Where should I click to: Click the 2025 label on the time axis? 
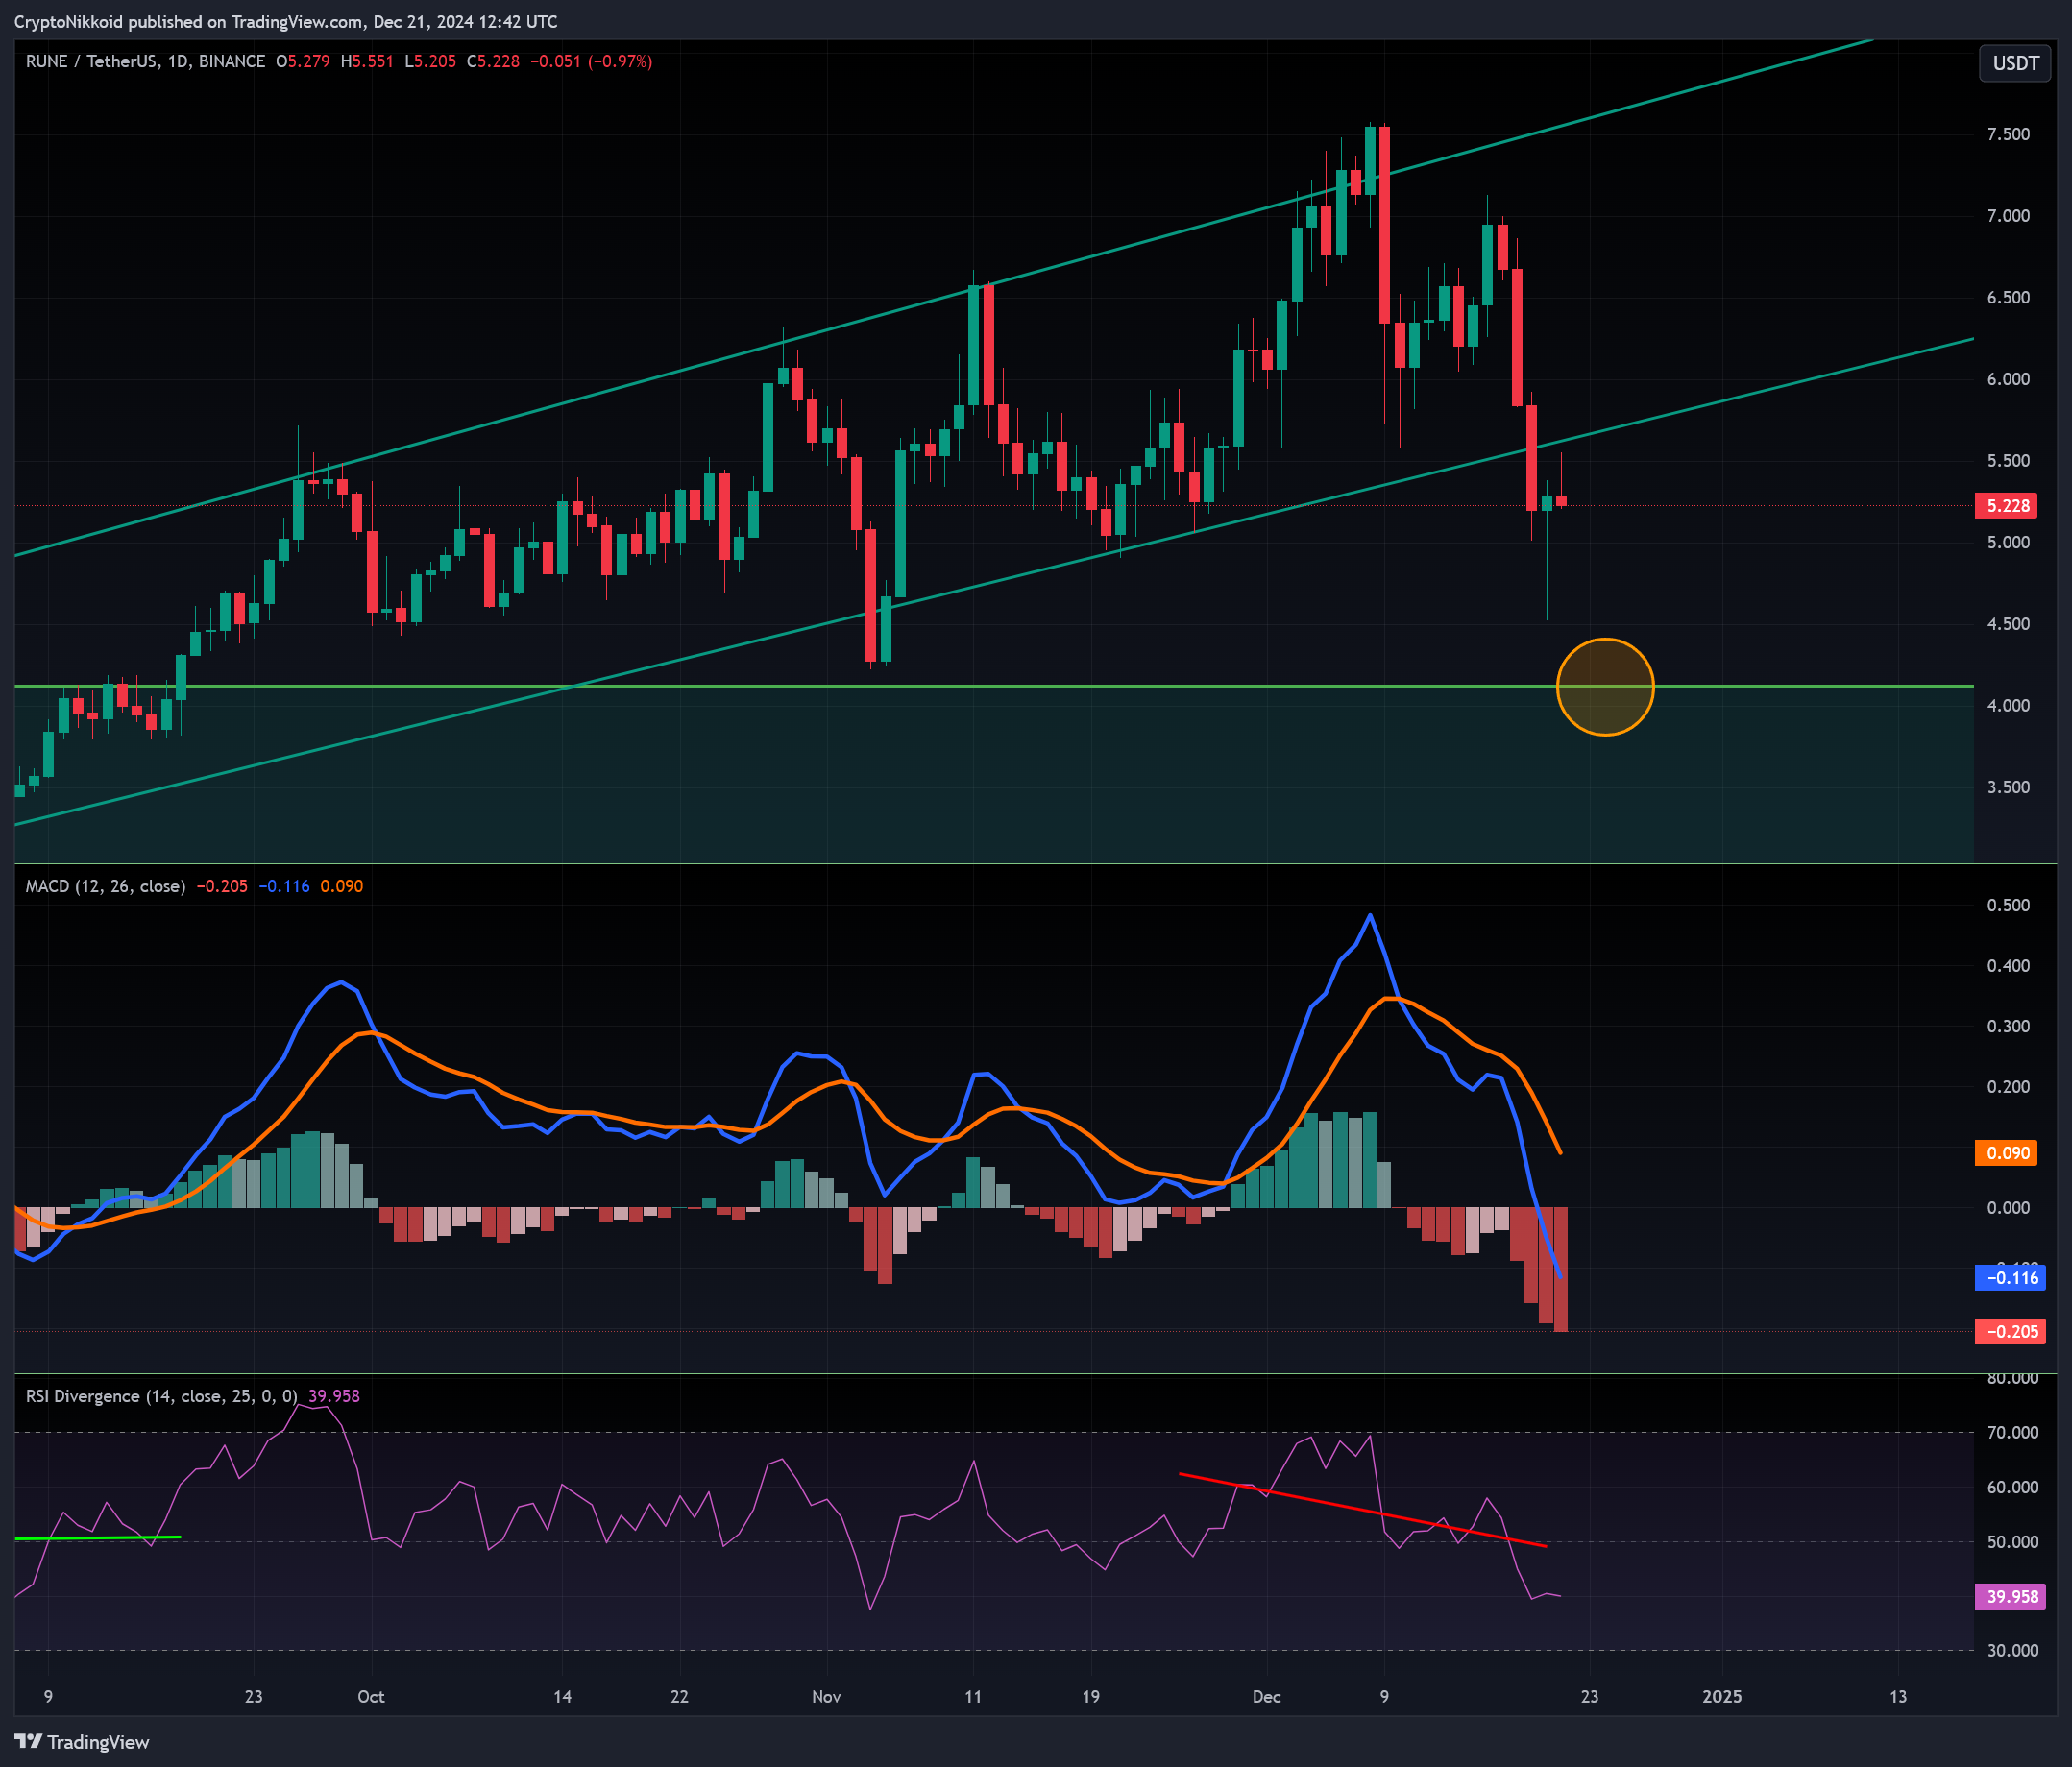(1722, 1696)
